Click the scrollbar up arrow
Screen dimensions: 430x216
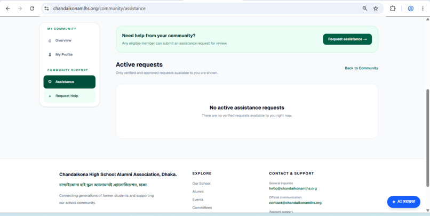point(427,19)
